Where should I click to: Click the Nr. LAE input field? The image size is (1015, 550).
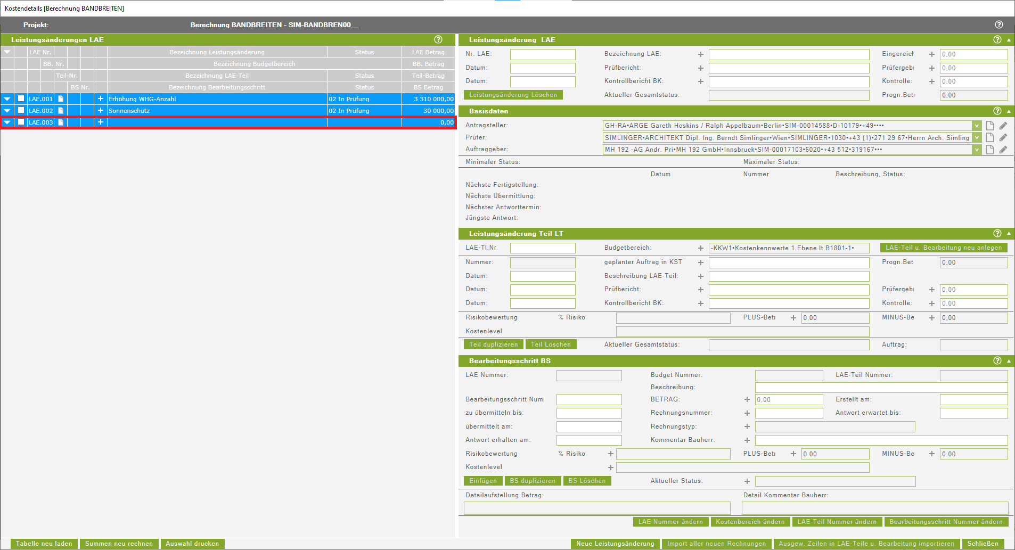(542, 54)
